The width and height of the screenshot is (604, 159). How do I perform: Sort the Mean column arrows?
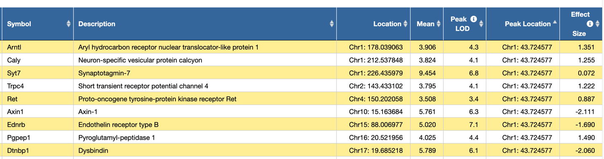point(438,24)
